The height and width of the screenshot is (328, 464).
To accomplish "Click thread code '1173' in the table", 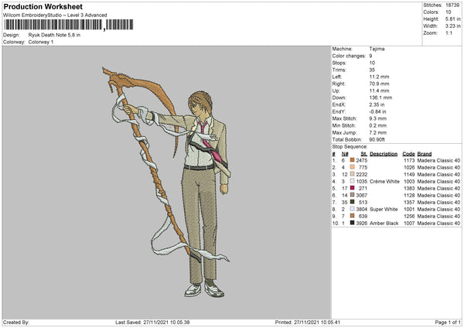I will click(x=409, y=160).
